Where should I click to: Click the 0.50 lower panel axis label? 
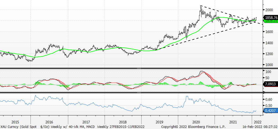point(269,106)
